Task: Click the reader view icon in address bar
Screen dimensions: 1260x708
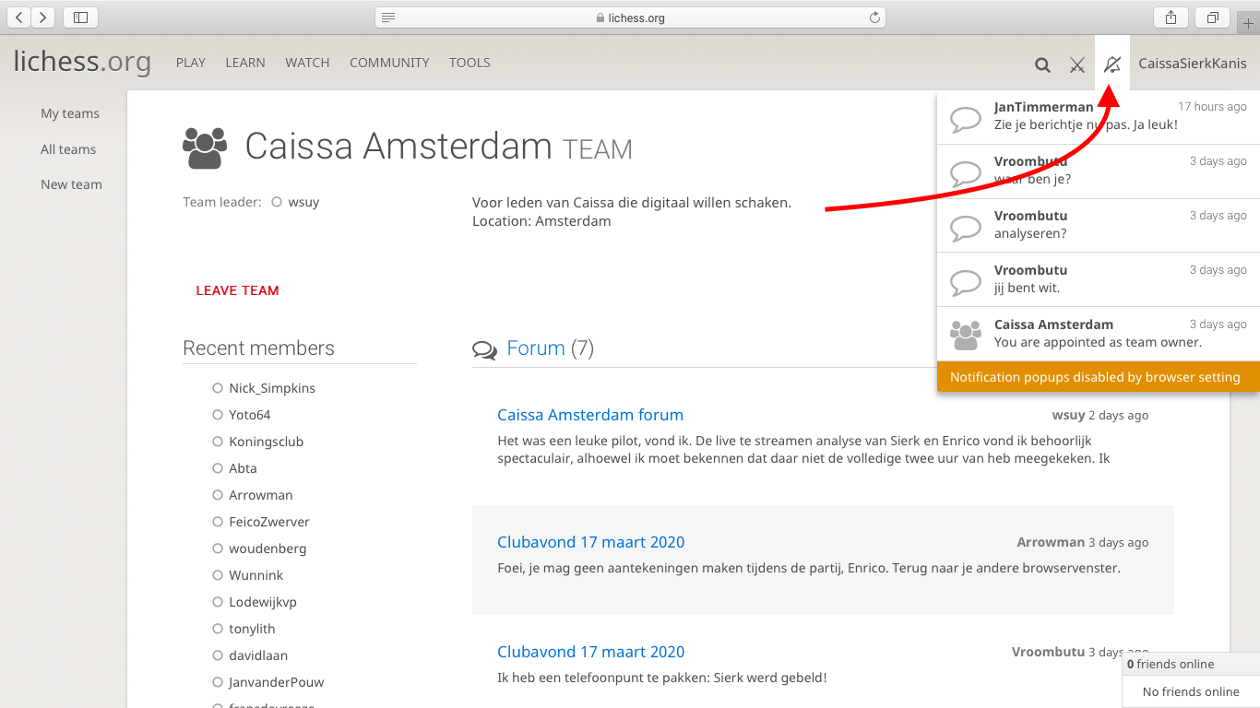Action: 388,18
